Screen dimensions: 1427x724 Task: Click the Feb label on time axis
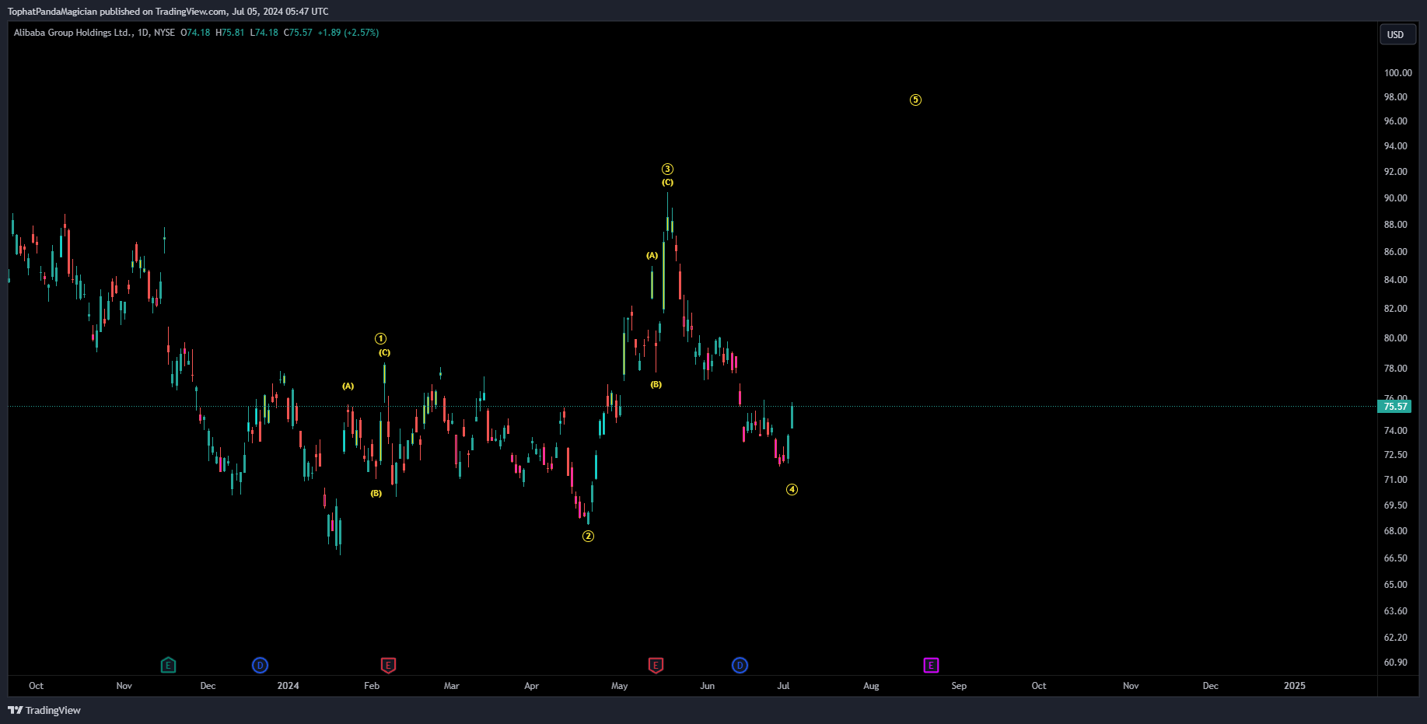(372, 685)
